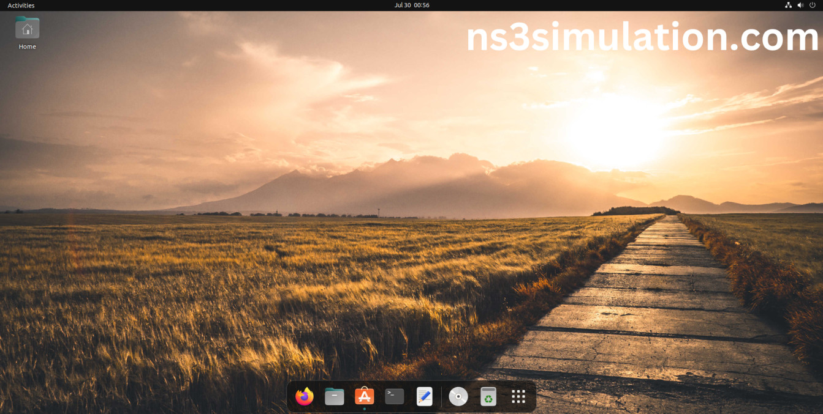Click the dock separator line before disc icon
Screen dimensions: 823x414
441,397
